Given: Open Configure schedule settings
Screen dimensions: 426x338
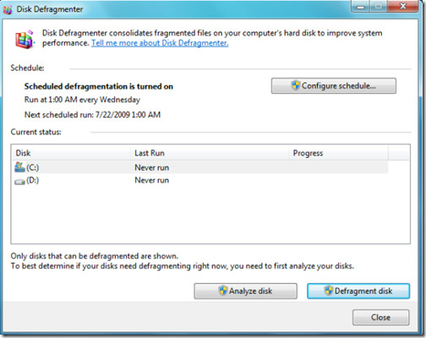Looking at the screenshot, I should click(x=334, y=85).
